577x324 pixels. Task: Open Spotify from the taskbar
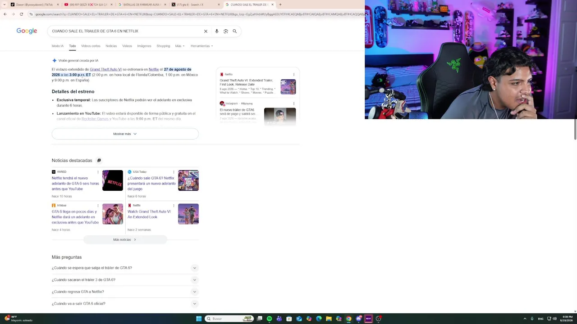(x=269, y=319)
